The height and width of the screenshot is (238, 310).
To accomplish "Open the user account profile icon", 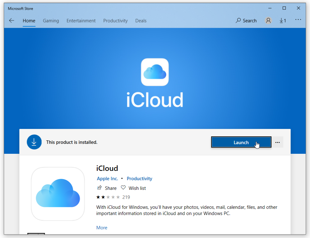I will point(268,21).
